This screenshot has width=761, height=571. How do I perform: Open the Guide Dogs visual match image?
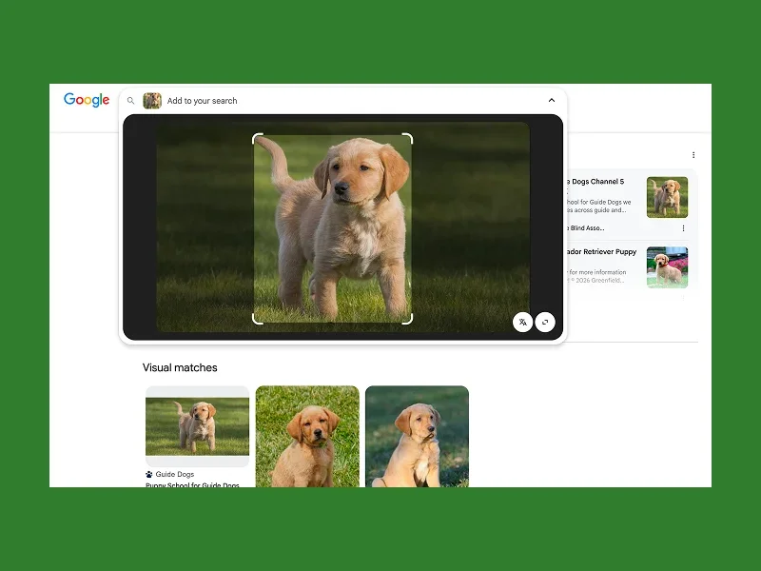click(198, 426)
